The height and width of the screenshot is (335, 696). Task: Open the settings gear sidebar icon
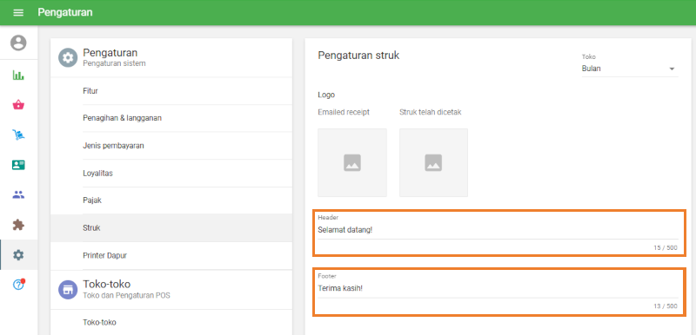pyautogui.click(x=18, y=255)
